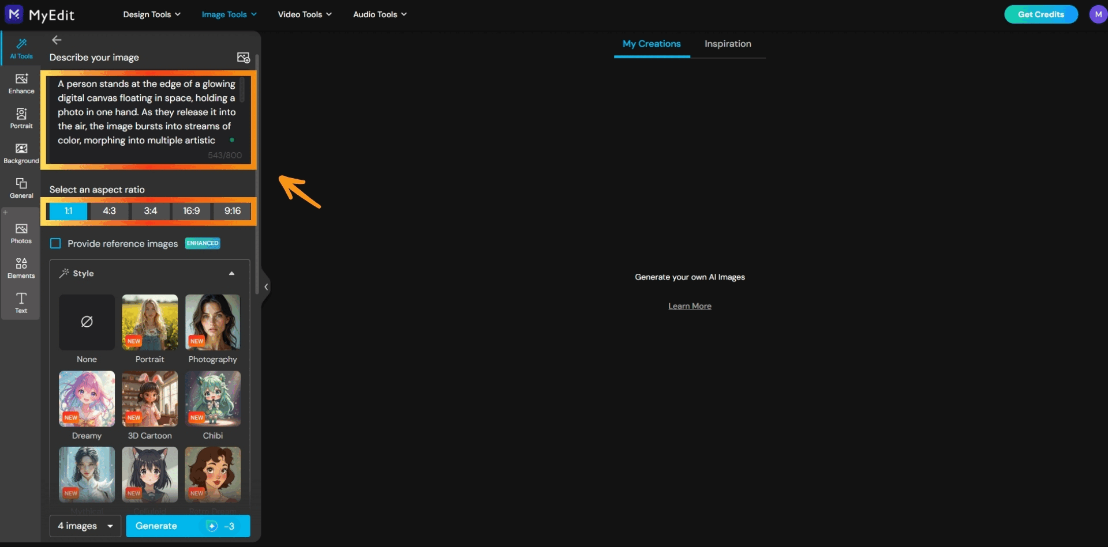Select the Dreamy style thumbnail
Viewport: 1108px width, 547px height.
click(x=87, y=398)
